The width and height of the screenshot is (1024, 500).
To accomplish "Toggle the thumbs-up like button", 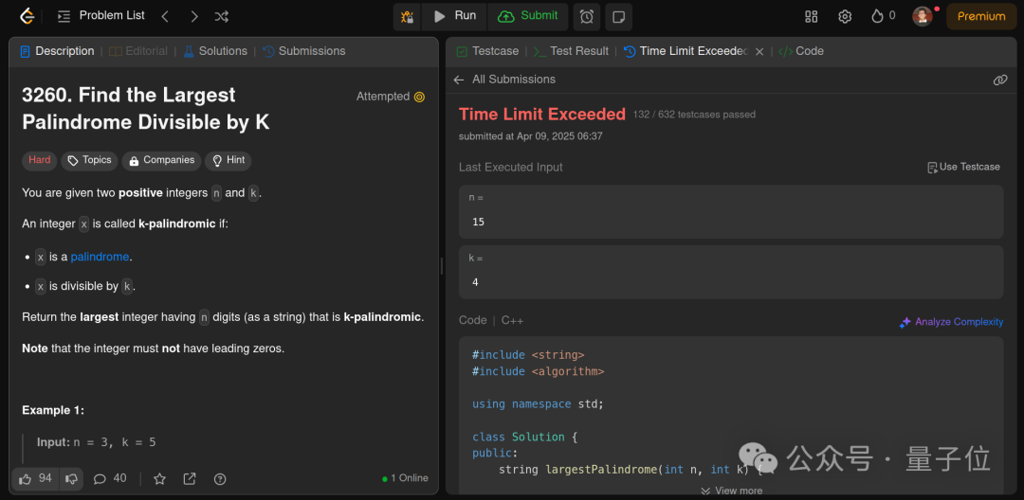I will click(x=35, y=479).
